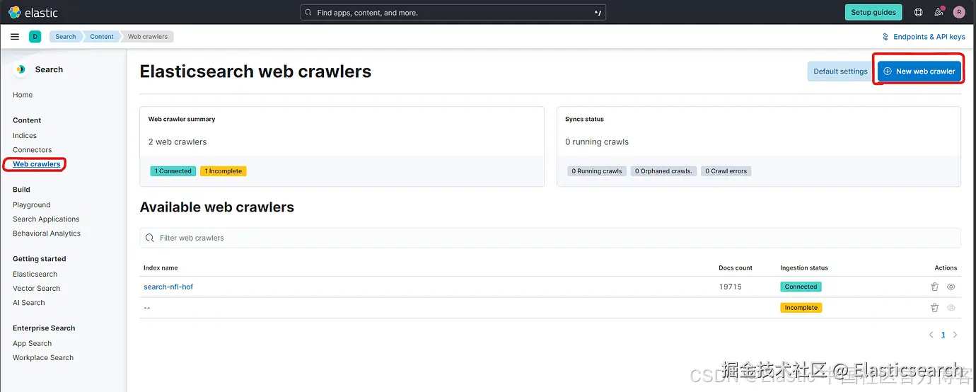Viewport: 976px width, 392px height.
Task: View the search-nfl-hof crawler via eye icon
Action: click(x=951, y=287)
